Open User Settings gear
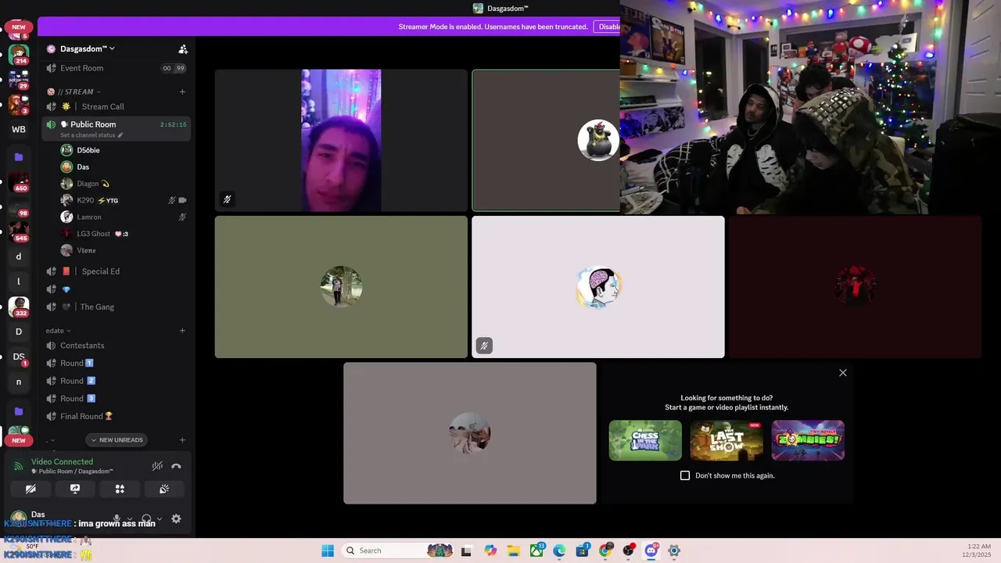The height and width of the screenshot is (563, 1001). (176, 518)
